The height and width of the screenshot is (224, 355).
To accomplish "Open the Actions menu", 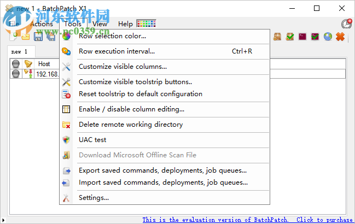I will (42, 23).
